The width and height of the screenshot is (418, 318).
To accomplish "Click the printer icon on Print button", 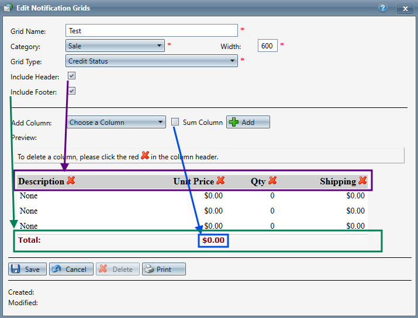I will tap(150, 269).
